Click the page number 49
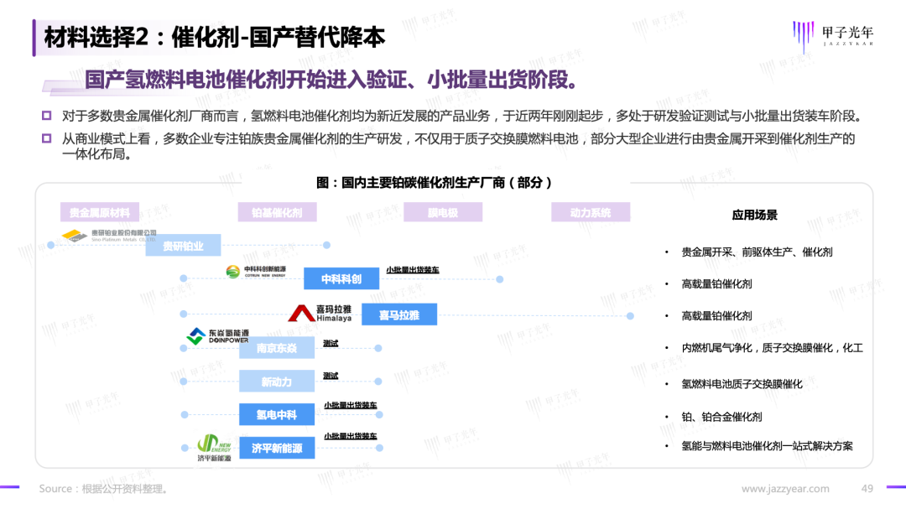Image resolution: width=906 pixels, height=509 pixels. pos(867,489)
